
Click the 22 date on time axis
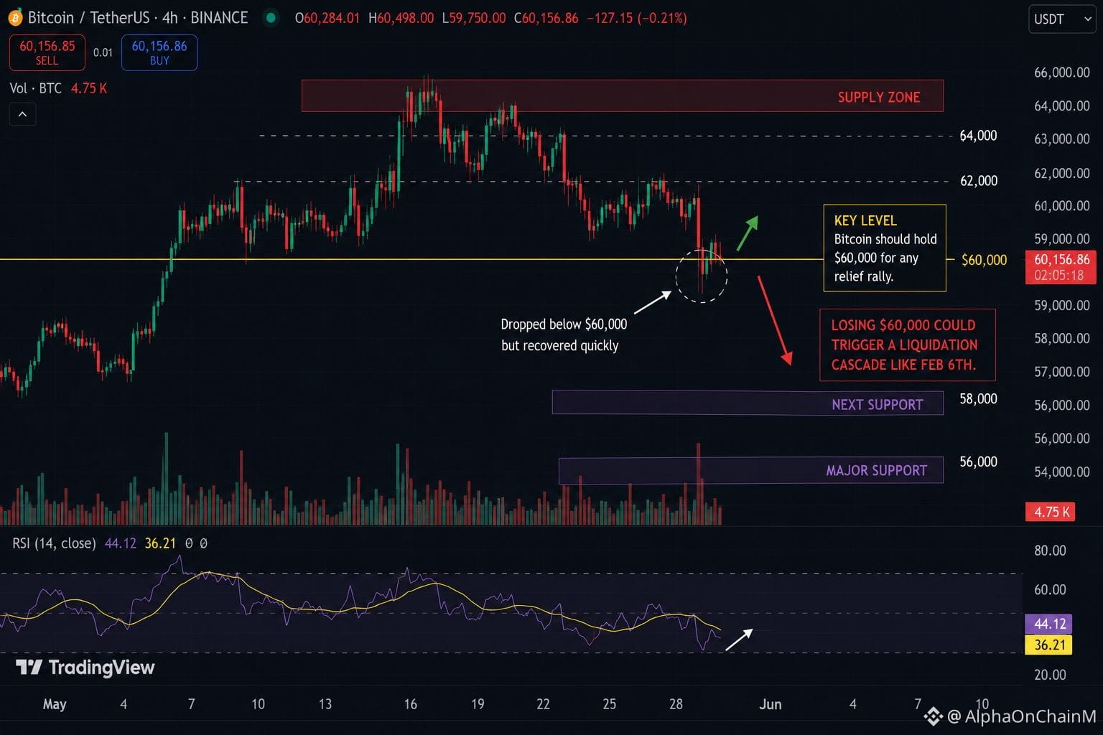point(543,704)
